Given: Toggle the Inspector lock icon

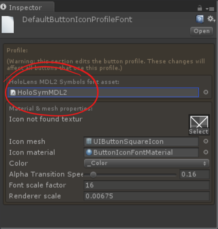Looking at the screenshot, I should (x=200, y=8).
